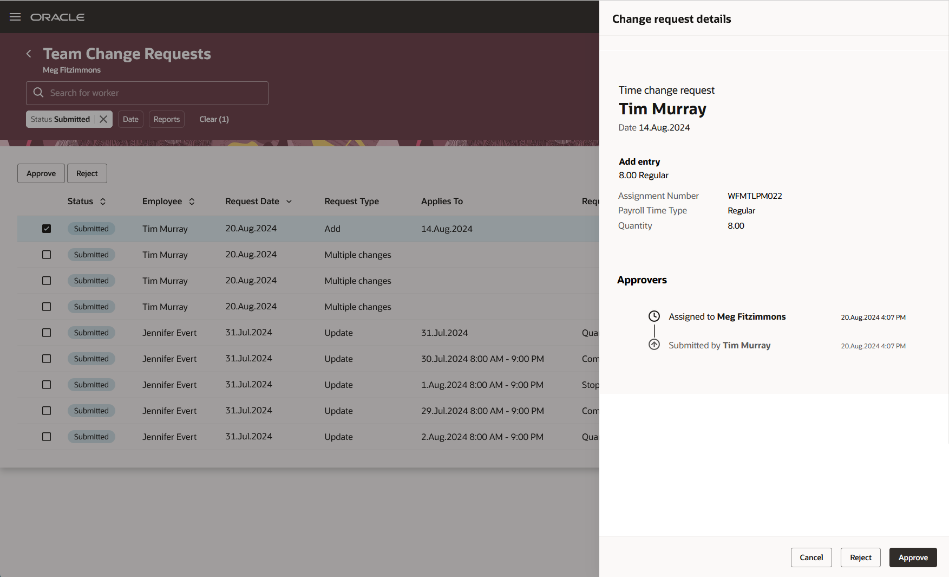Click Assignment Number value WFMTLPM022
The height and width of the screenshot is (577, 949).
coord(755,196)
